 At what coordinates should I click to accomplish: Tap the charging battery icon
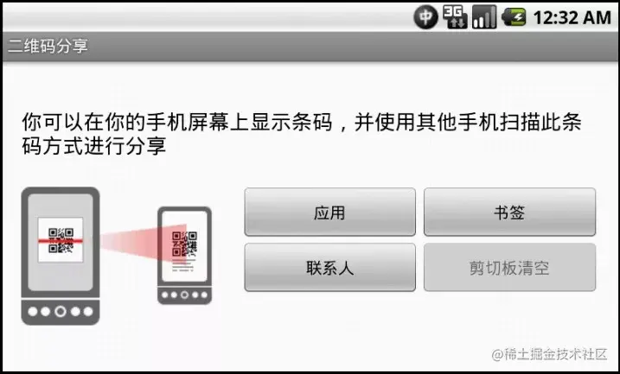click(x=514, y=17)
